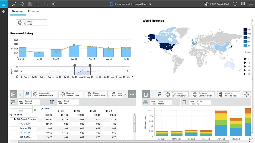Open the main hamburger menu

click(x=4, y=4)
